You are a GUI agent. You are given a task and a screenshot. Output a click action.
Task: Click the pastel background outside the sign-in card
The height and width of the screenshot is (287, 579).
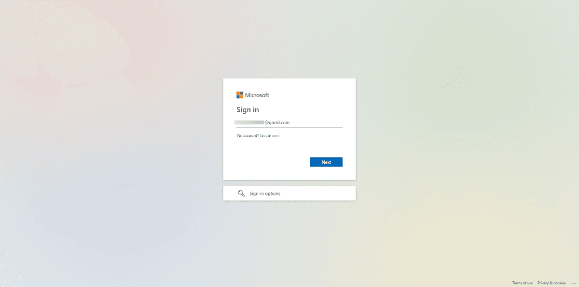point(121,144)
